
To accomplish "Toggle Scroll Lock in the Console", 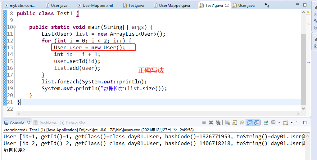I will (235, 122).
